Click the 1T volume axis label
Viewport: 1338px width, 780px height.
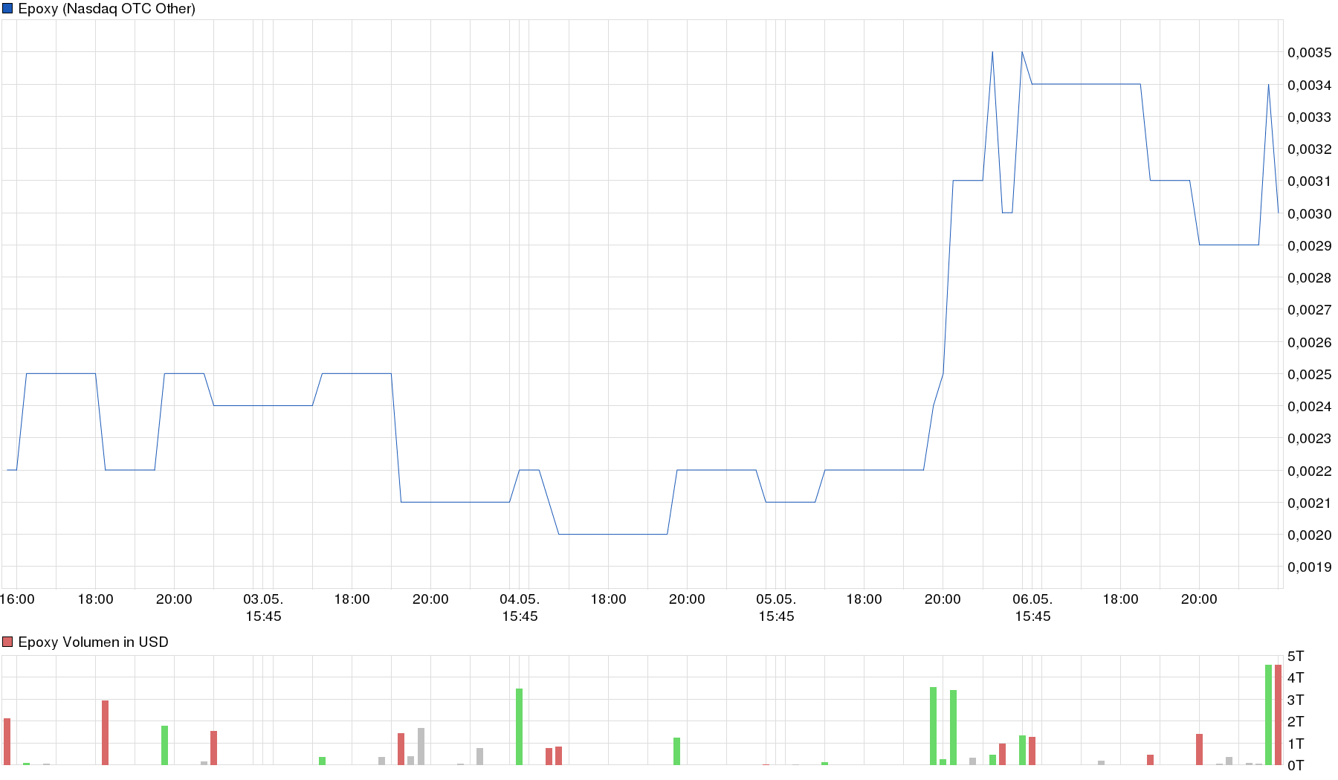tap(1296, 744)
